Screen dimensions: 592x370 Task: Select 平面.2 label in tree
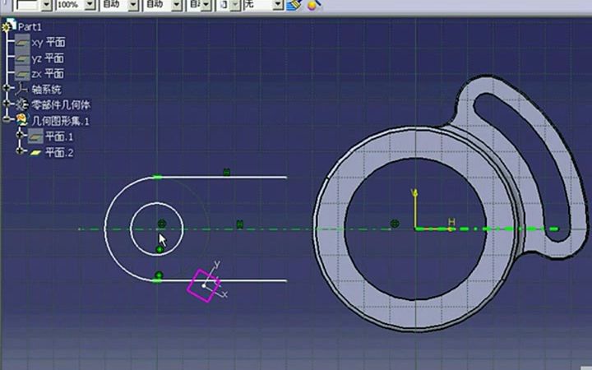(59, 153)
